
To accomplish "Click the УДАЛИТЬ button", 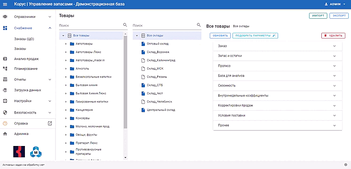I will tap(333, 36).
